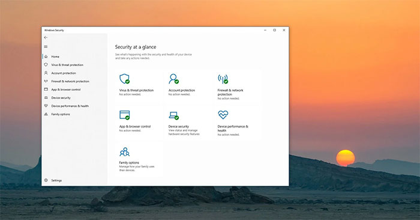Click the Account protection tile title
This screenshot has width=420, height=220.
pyautogui.click(x=182, y=90)
